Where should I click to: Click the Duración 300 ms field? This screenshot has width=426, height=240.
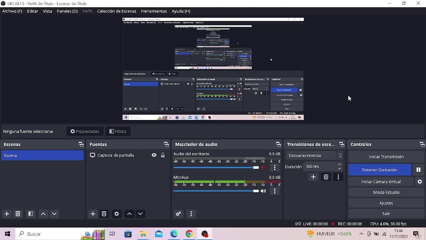(323, 166)
